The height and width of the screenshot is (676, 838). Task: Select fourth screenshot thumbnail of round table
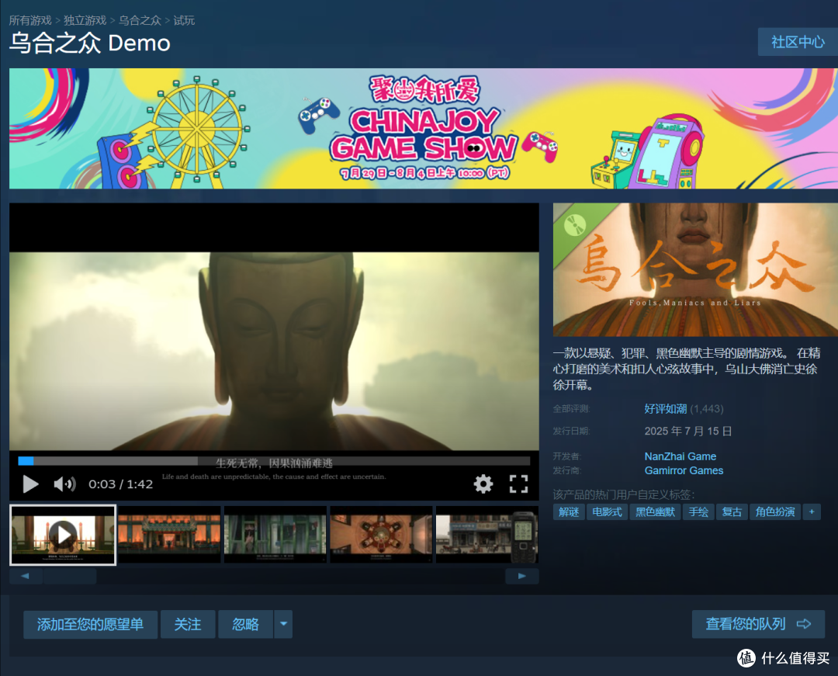tap(381, 535)
